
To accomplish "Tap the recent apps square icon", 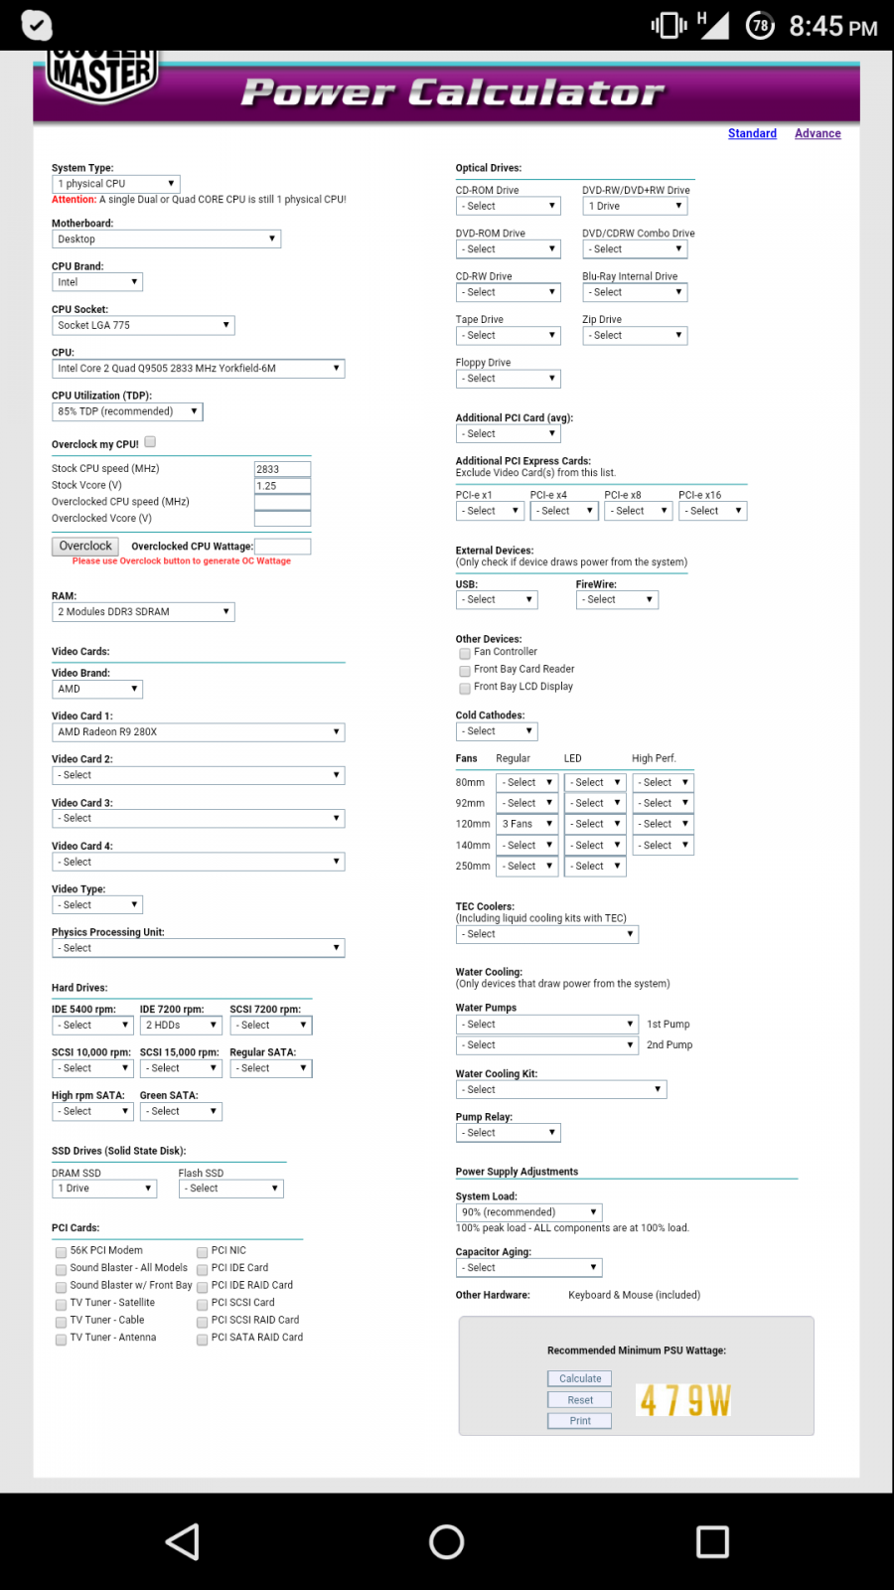I will tap(712, 1541).
